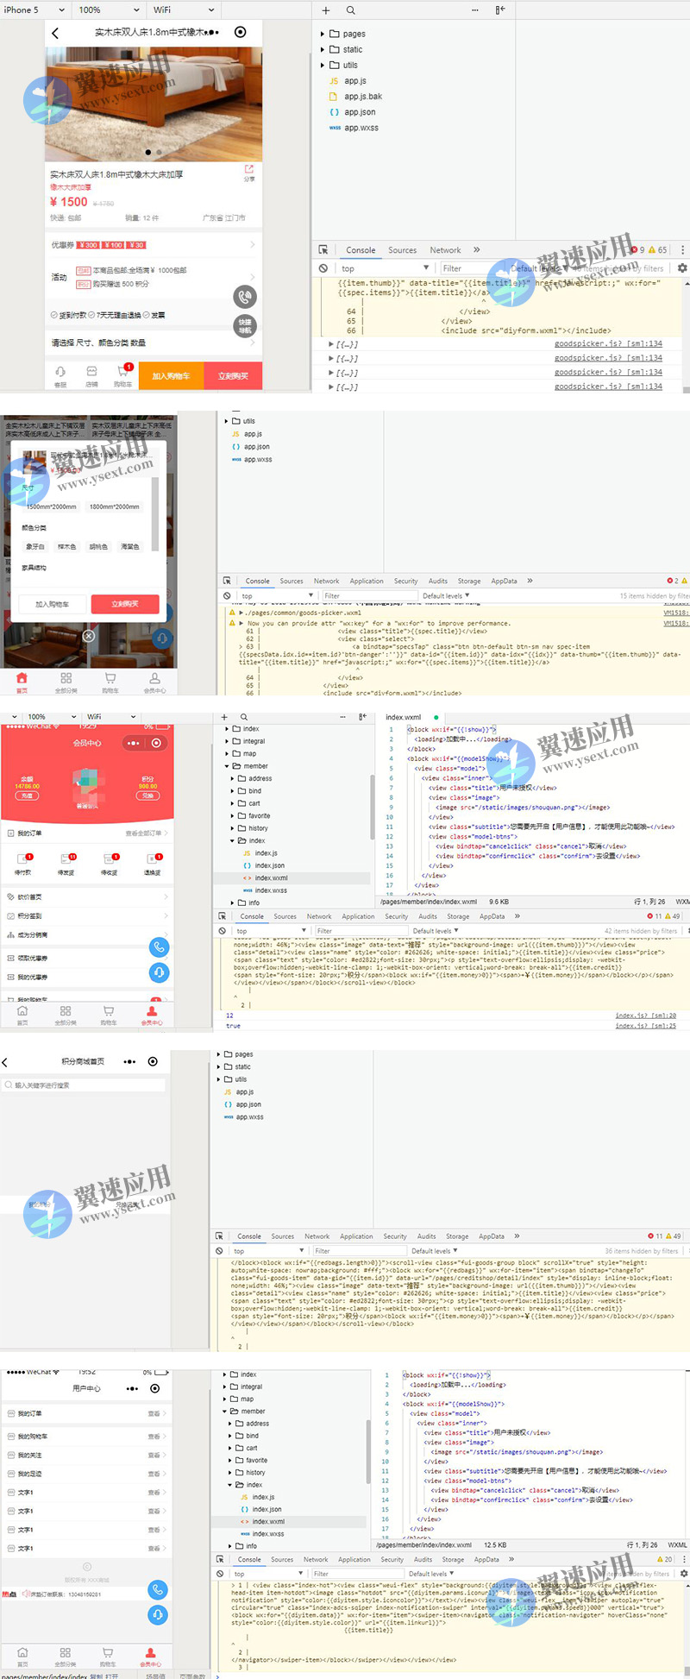Open the 砍价首页 row
This screenshot has width=690, height=1679.
[88, 897]
